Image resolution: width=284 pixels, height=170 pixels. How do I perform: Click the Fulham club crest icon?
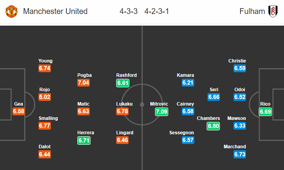(273, 11)
